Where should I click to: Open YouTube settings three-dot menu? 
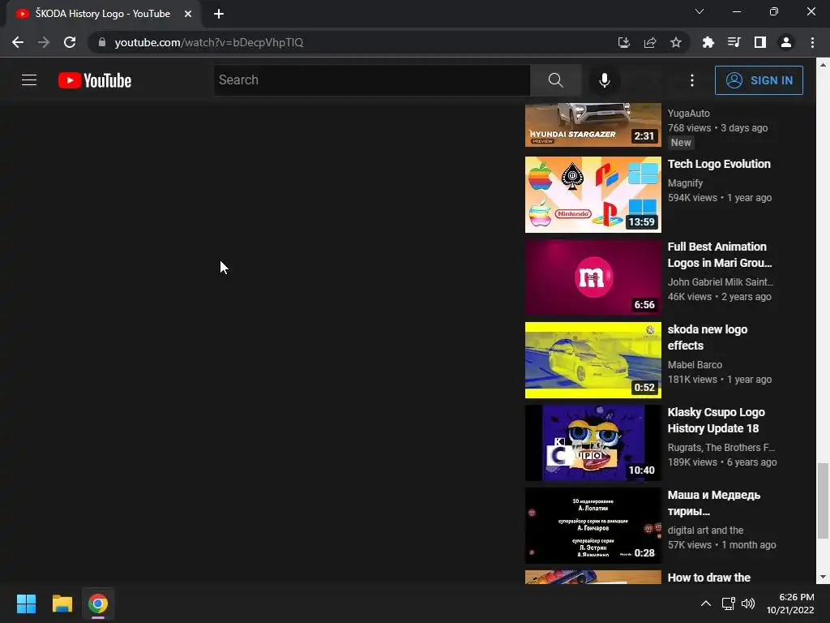692,80
